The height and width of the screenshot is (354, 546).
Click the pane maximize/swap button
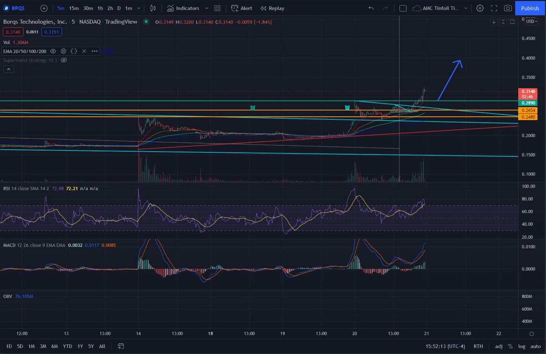click(512, 22)
